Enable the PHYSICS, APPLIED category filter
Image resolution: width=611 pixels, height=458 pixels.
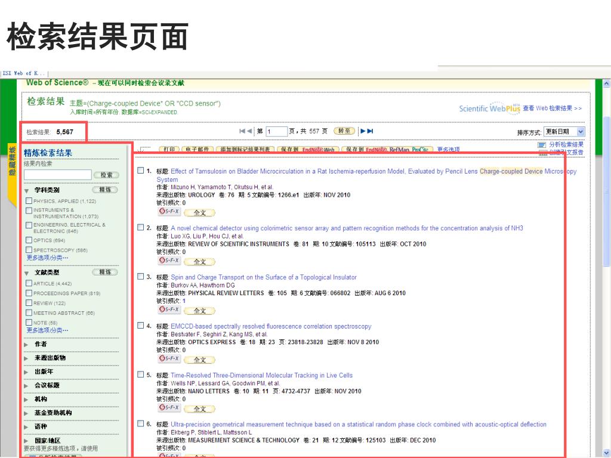pos(29,201)
